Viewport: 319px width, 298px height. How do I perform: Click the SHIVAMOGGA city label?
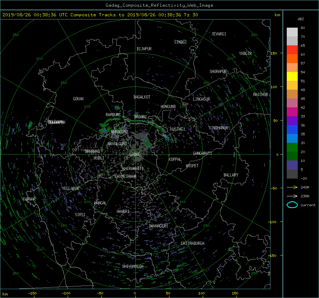coord(133,266)
